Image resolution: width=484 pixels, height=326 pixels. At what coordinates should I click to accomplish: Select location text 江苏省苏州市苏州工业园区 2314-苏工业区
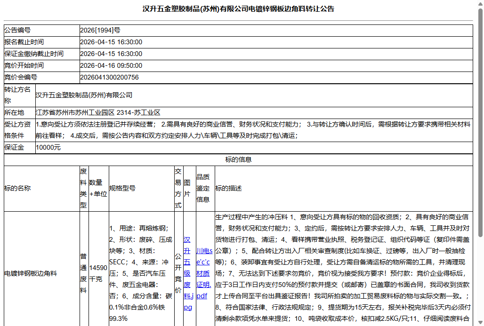point(98,112)
